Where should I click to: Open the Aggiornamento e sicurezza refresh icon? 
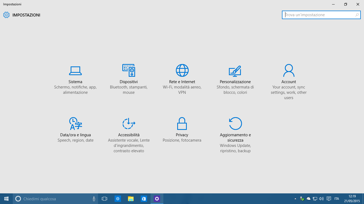(x=236, y=124)
